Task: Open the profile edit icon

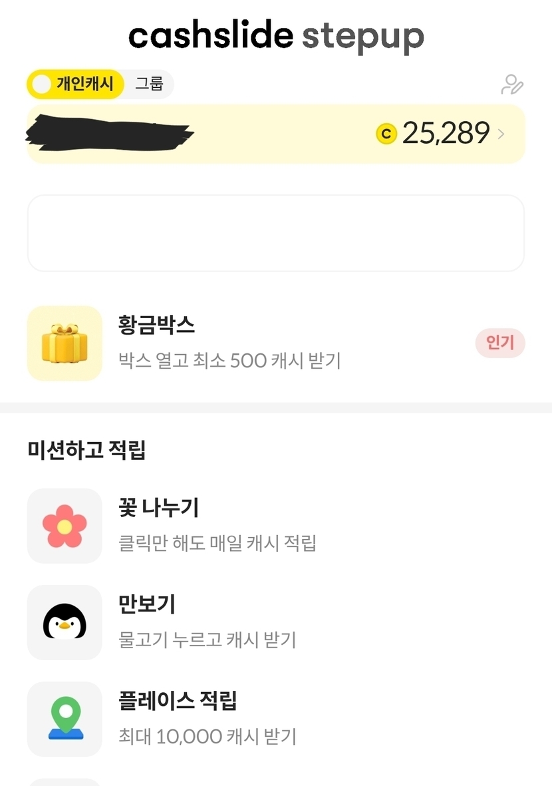Action: (511, 85)
